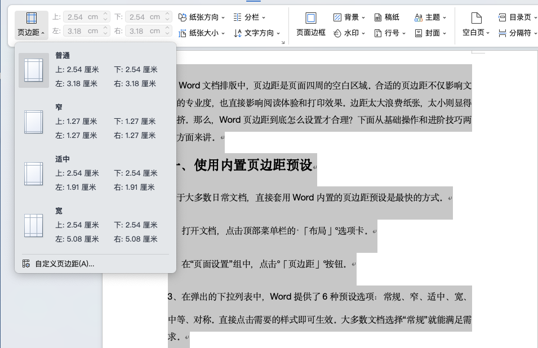Choose the 窄 preset title

[59, 107]
